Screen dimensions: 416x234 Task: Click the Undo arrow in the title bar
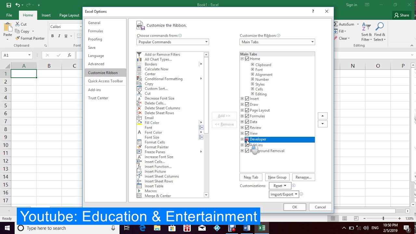click(18, 5)
